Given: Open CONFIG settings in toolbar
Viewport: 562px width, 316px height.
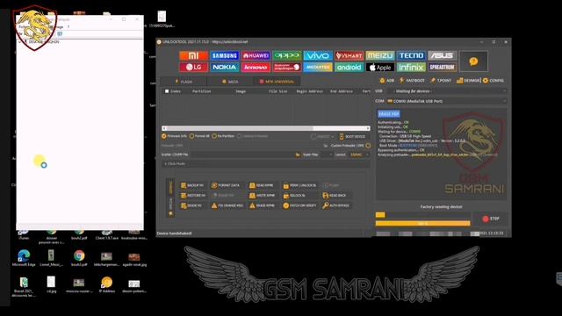Looking at the screenshot, I should [x=494, y=81].
